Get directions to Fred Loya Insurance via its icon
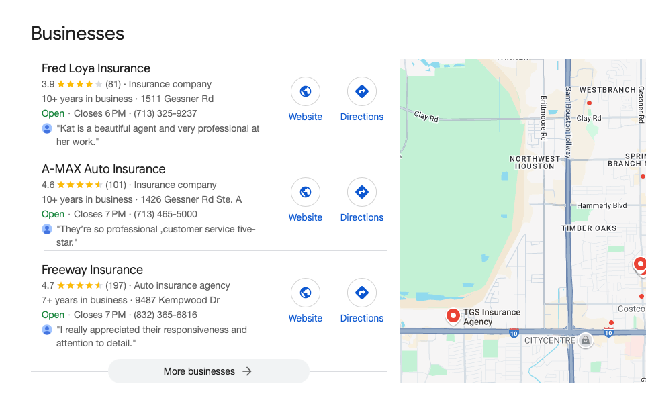 362,91
